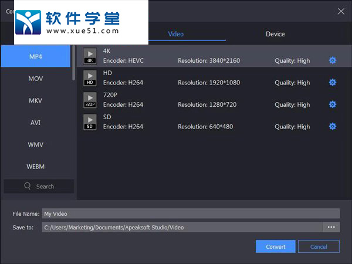Click the format list scrollbar
352x264 pixels.
pyautogui.click(x=74, y=62)
